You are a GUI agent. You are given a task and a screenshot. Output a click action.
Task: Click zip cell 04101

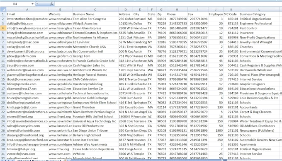tap(161, 19)
